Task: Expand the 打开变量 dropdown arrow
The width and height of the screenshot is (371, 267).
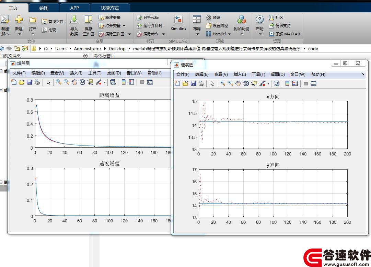Action: 124,26
